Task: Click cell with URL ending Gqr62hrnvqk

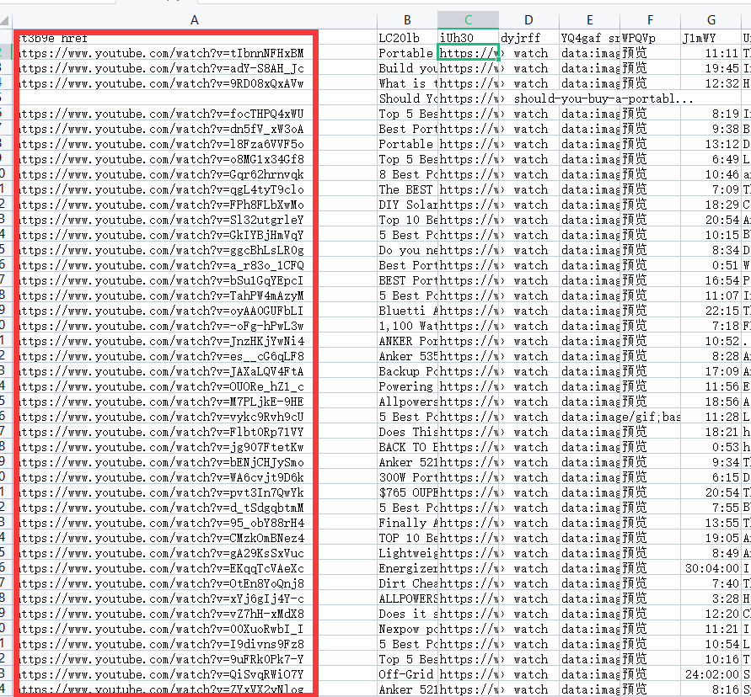Action: pos(195,174)
